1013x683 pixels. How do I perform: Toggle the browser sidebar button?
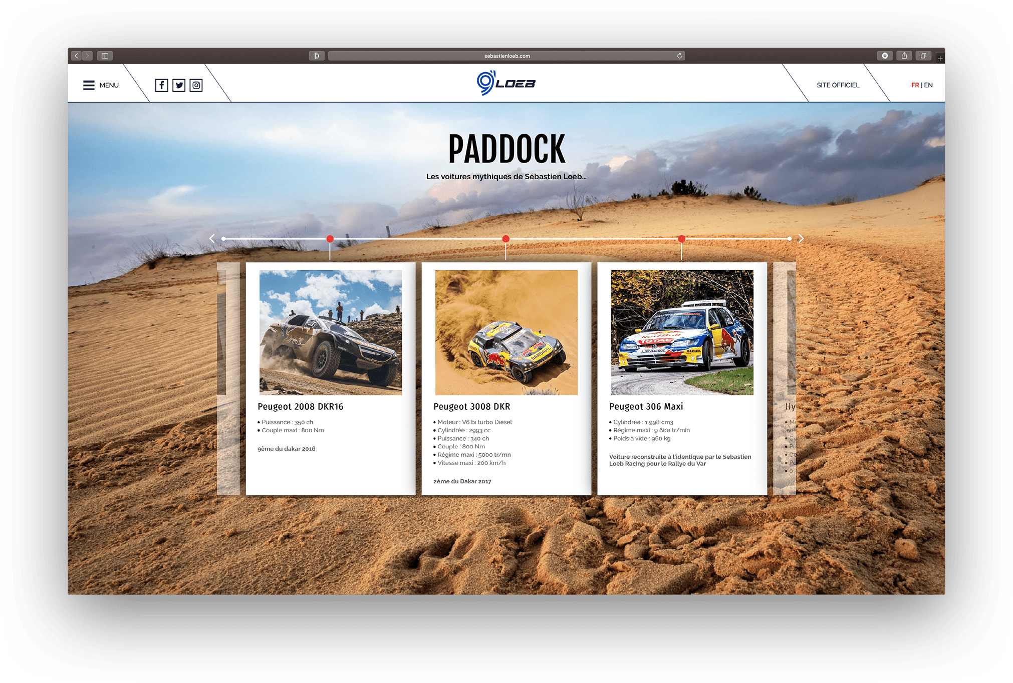coord(105,56)
